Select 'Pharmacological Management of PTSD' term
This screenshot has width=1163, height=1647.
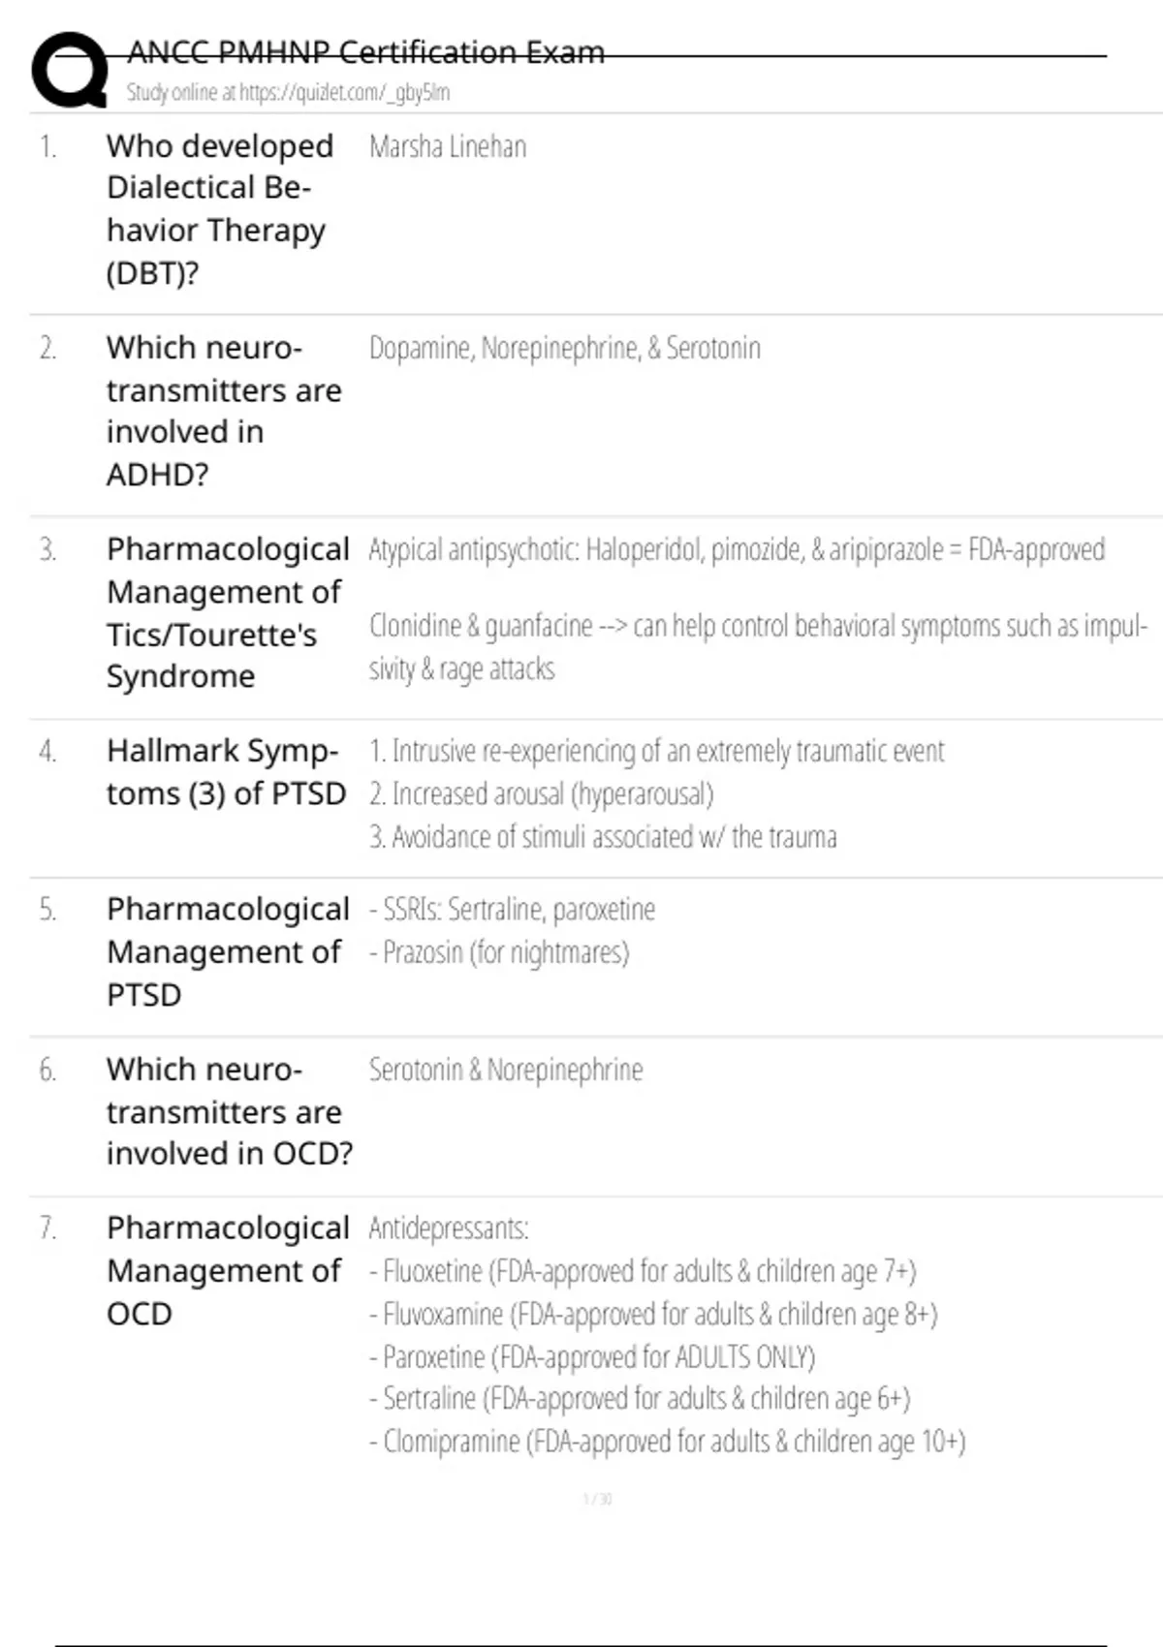click(x=227, y=951)
